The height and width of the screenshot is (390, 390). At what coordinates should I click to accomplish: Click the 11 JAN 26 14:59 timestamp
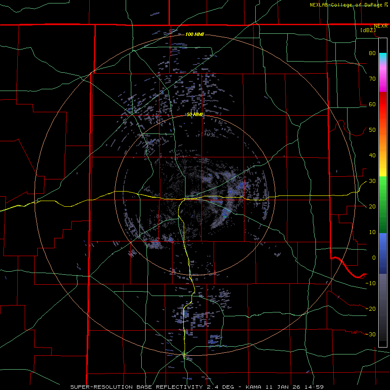point(294,387)
